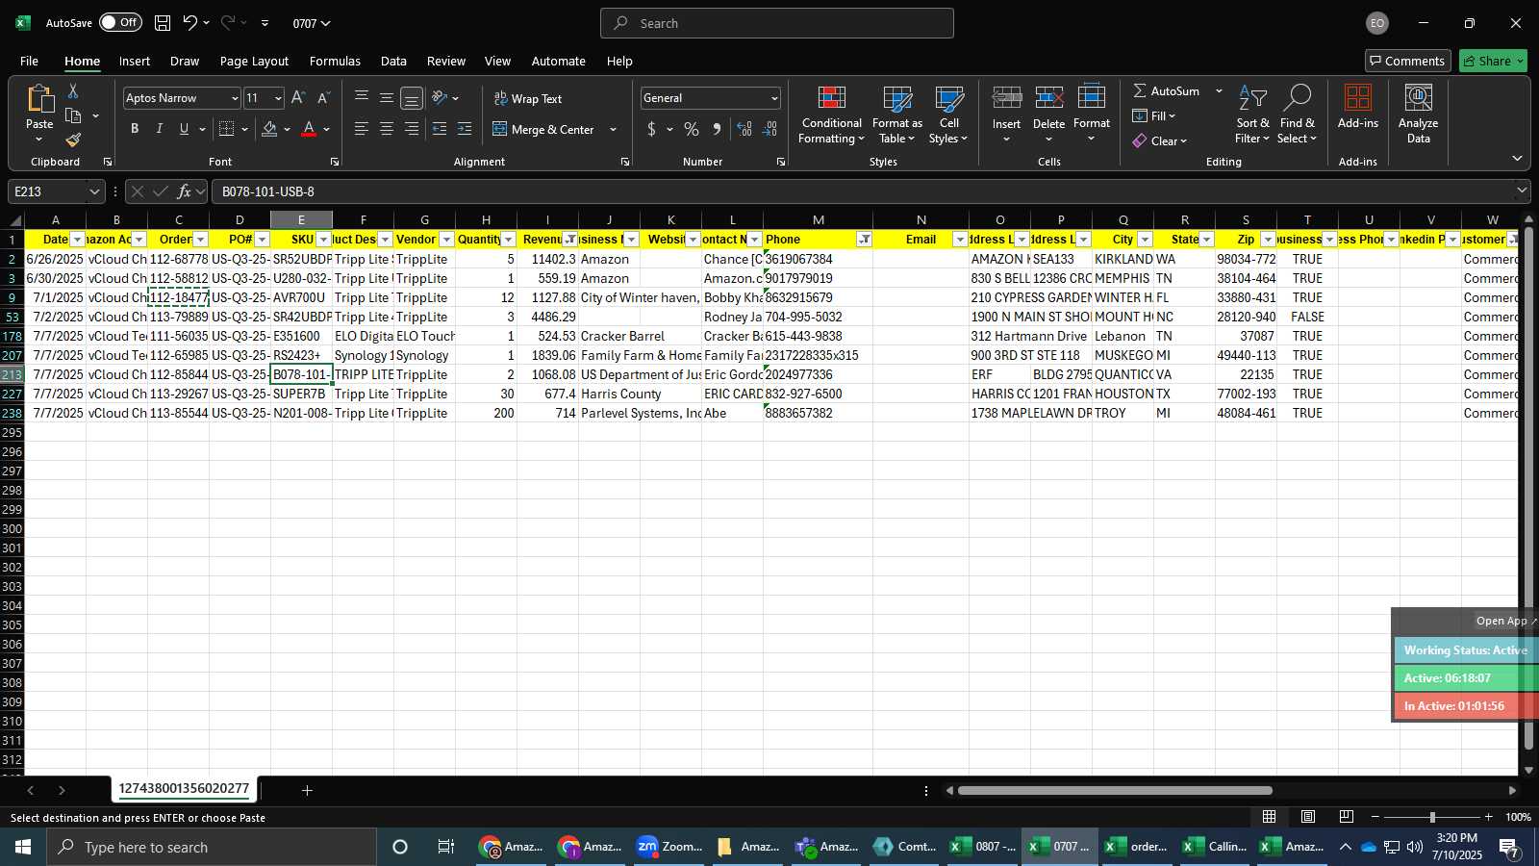The width and height of the screenshot is (1539, 866).
Task: Click the Decrease Font Size icon
Action: [x=323, y=98]
